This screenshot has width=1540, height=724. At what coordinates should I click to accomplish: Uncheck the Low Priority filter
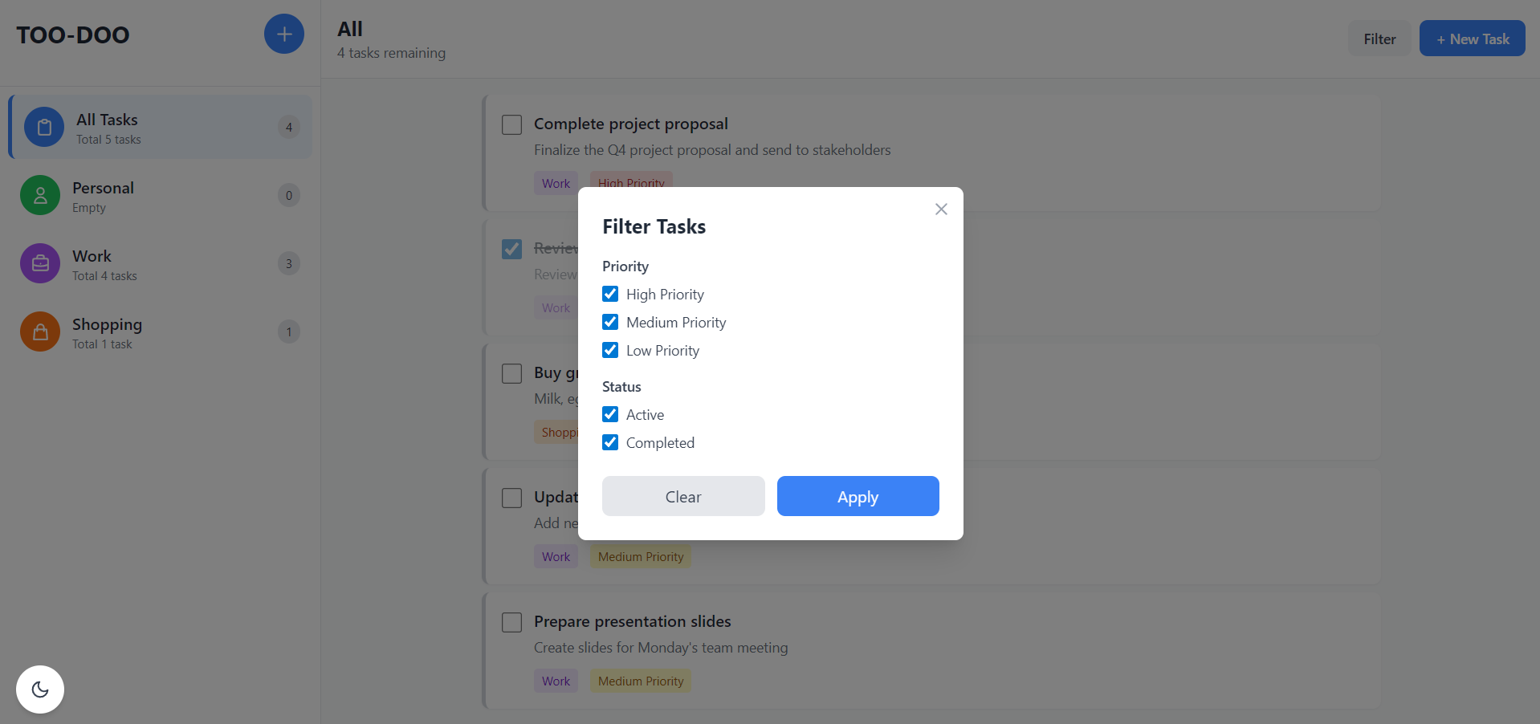[x=610, y=350]
